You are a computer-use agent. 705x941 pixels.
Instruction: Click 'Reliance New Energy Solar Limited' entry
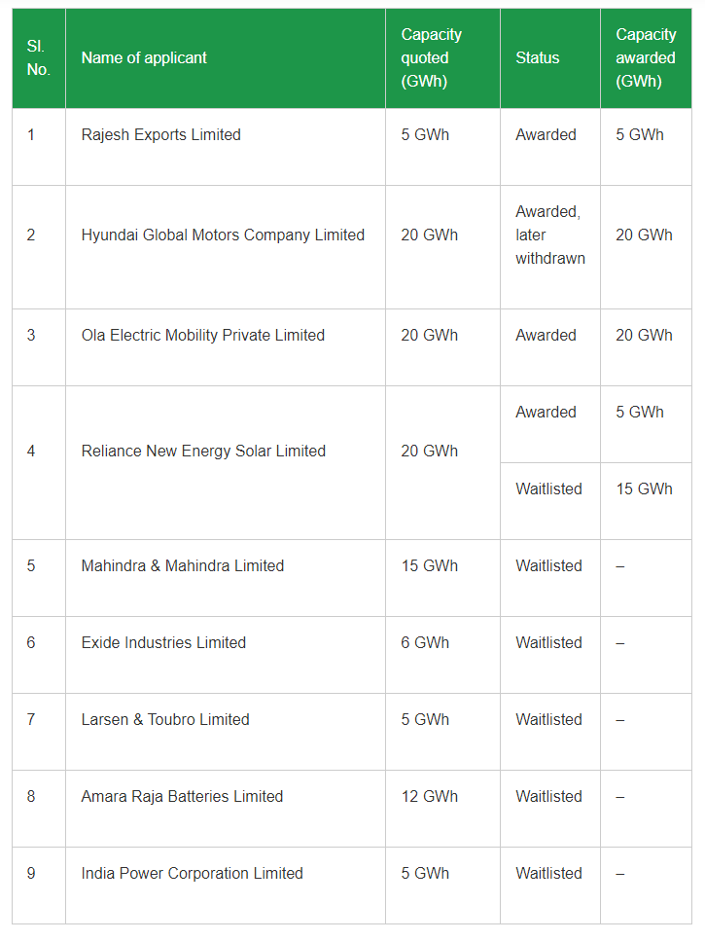(203, 452)
